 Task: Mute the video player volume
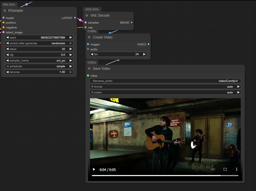(x=213, y=169)
